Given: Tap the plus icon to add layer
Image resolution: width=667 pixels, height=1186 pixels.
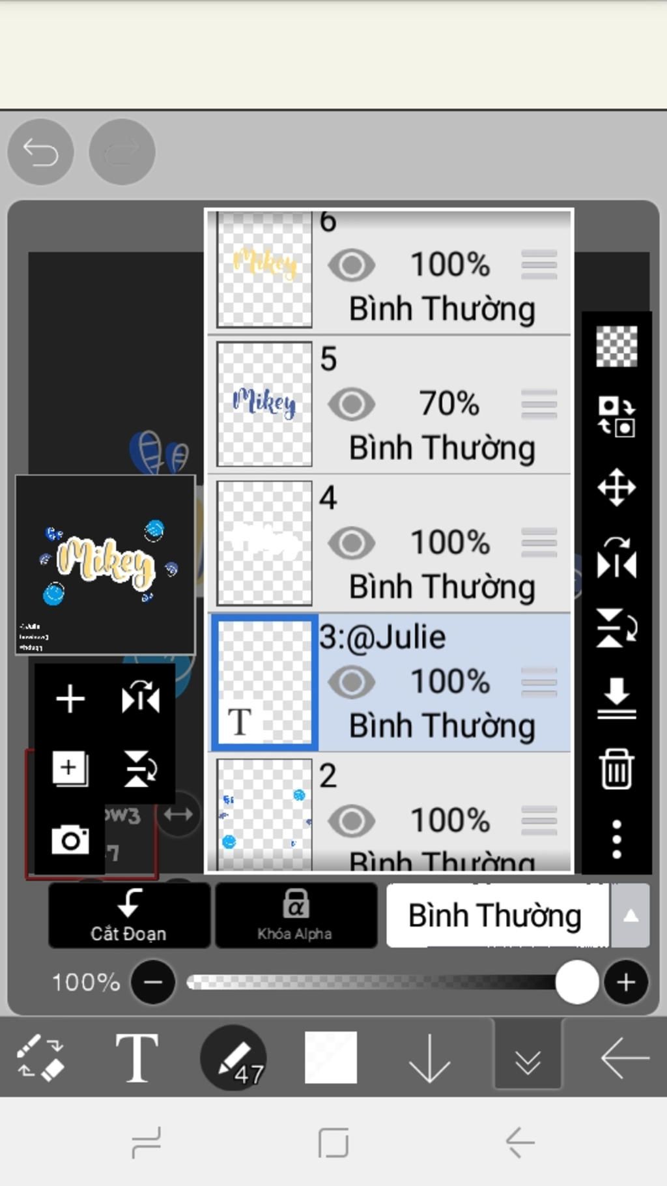Looking at the screenshot, I should [70, 699].
